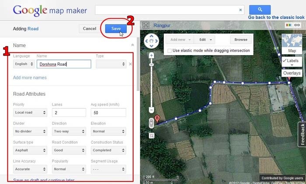
Task: Open the Segment Usage dropdown
Action: pyautogui.click(x=108, y=169)
